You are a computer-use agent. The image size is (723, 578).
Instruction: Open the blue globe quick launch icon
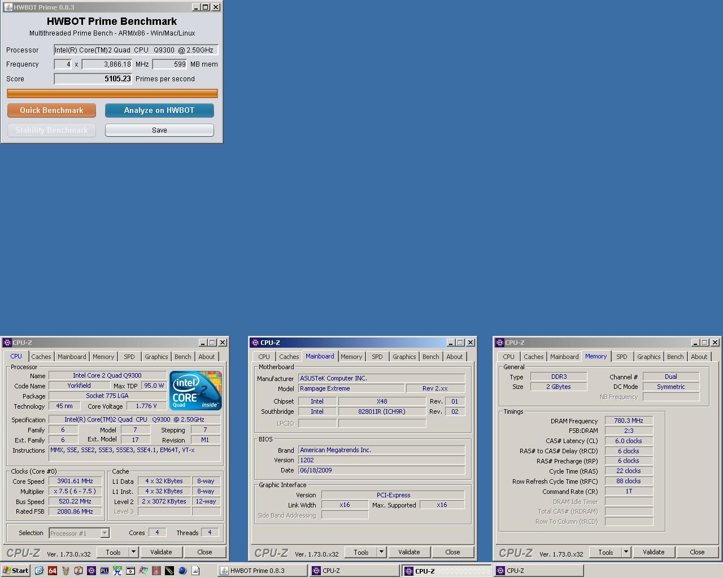tap(182, 571)
